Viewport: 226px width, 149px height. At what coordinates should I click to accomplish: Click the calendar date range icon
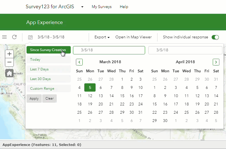point(30,37)
